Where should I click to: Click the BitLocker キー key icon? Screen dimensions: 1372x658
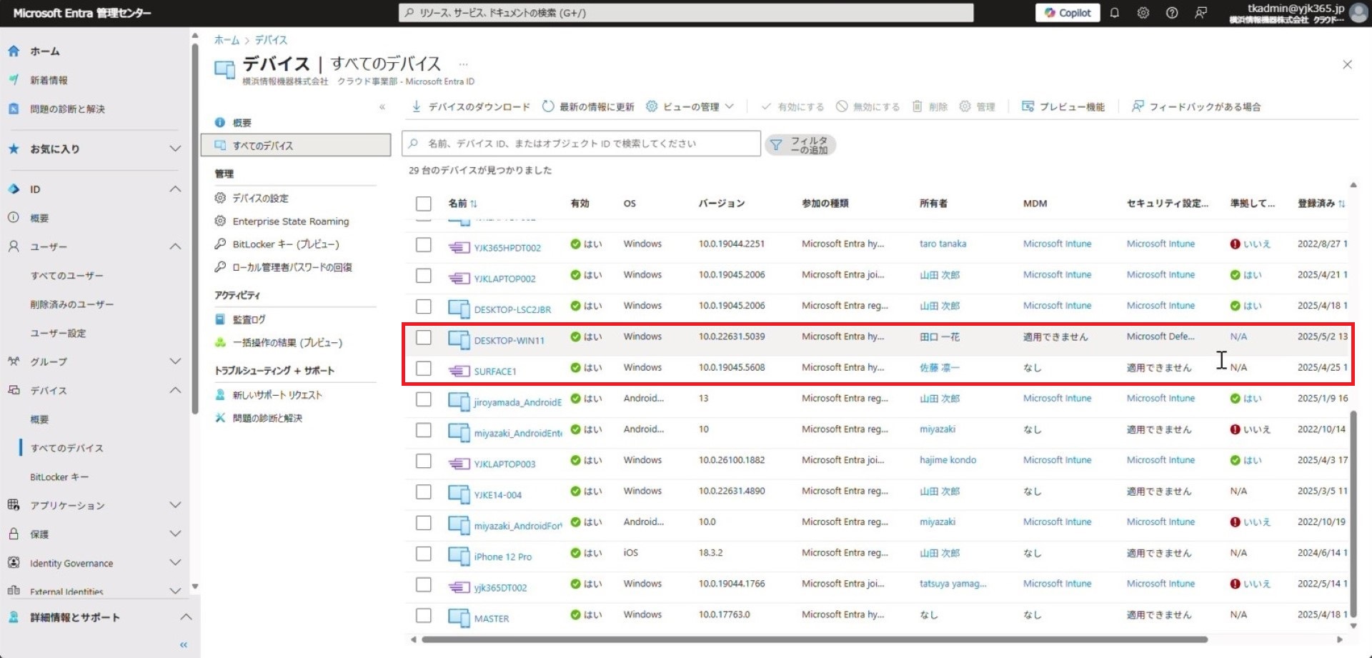click(220, 244)
